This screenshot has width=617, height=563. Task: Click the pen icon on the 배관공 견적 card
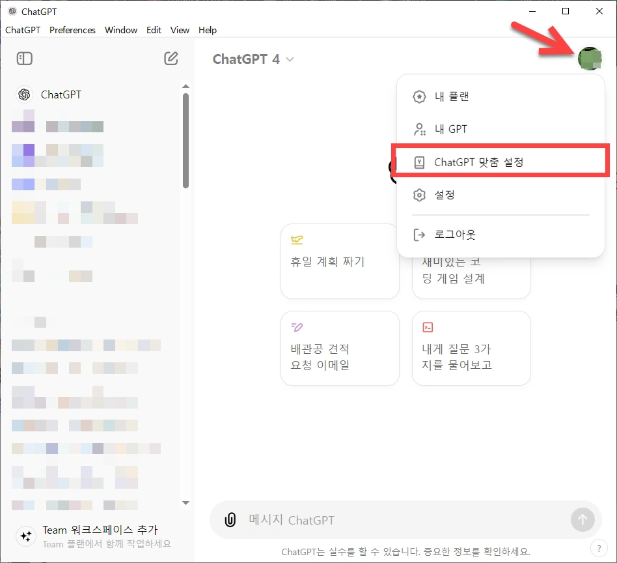tap(297, 327)
